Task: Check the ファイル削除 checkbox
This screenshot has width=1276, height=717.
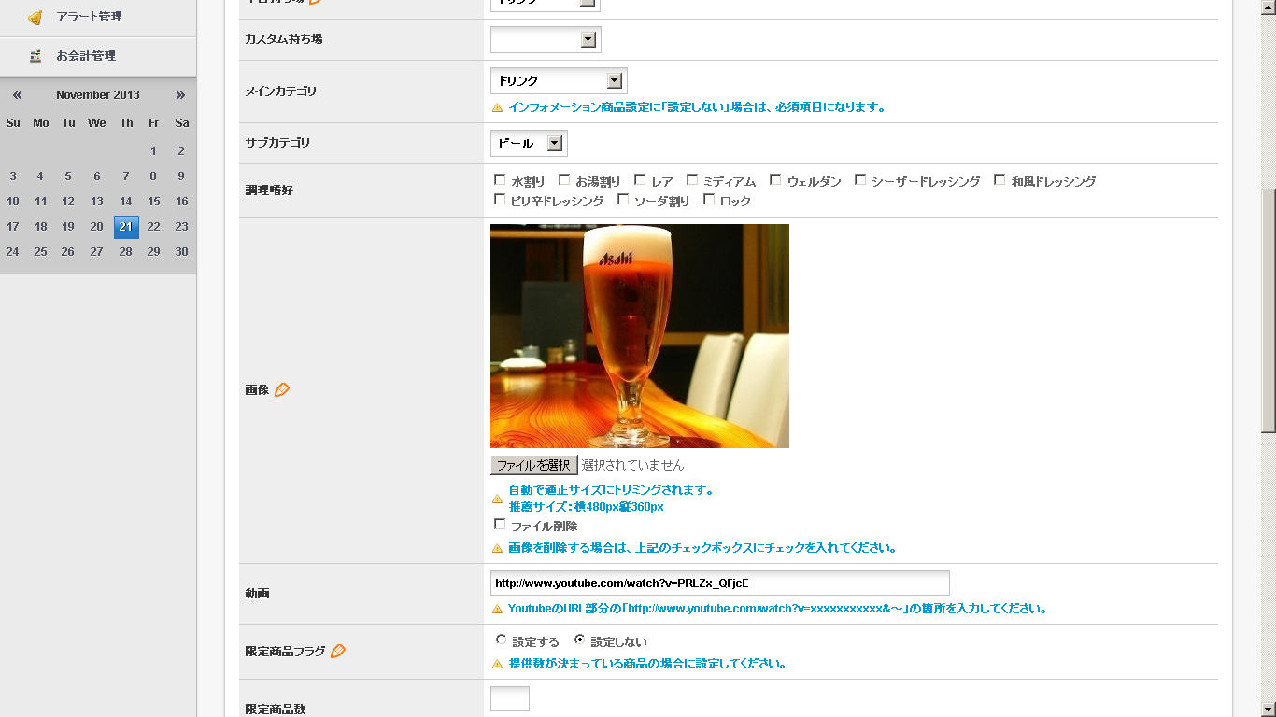Action: point(500,524)
